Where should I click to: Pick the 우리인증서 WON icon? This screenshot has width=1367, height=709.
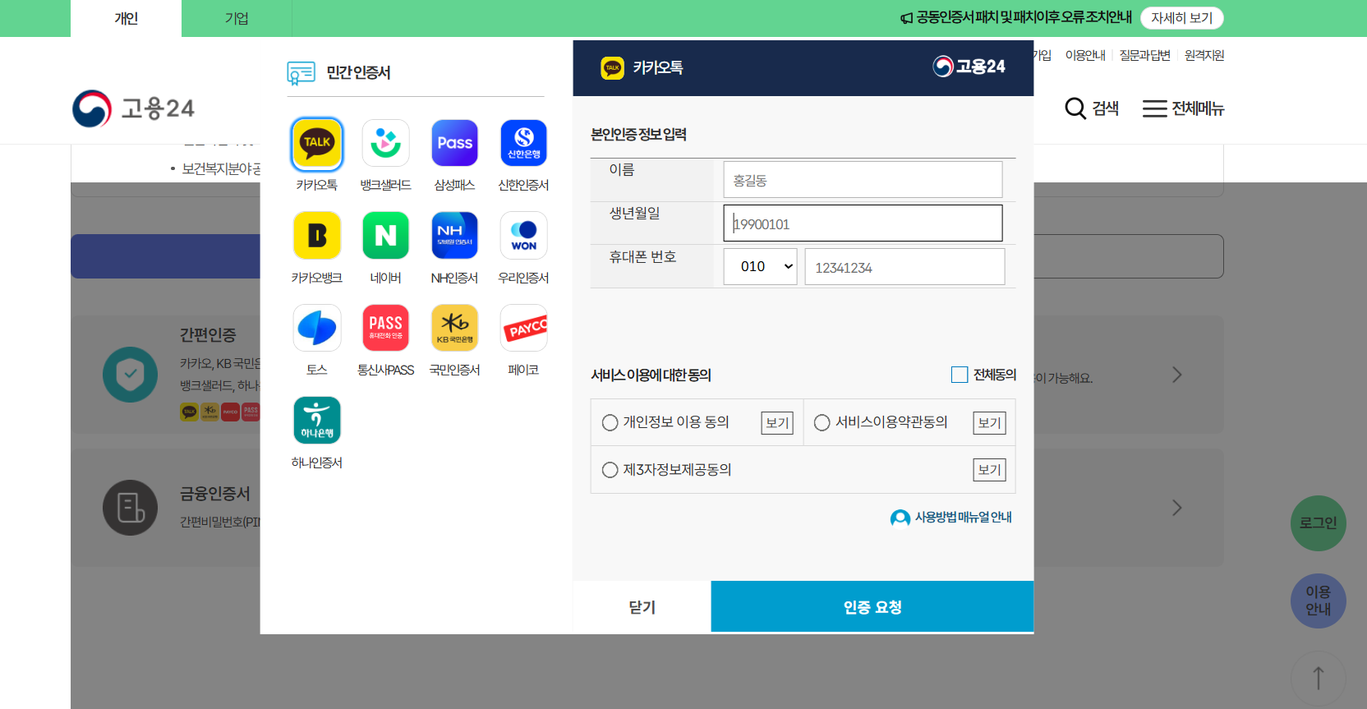(523, 236)
